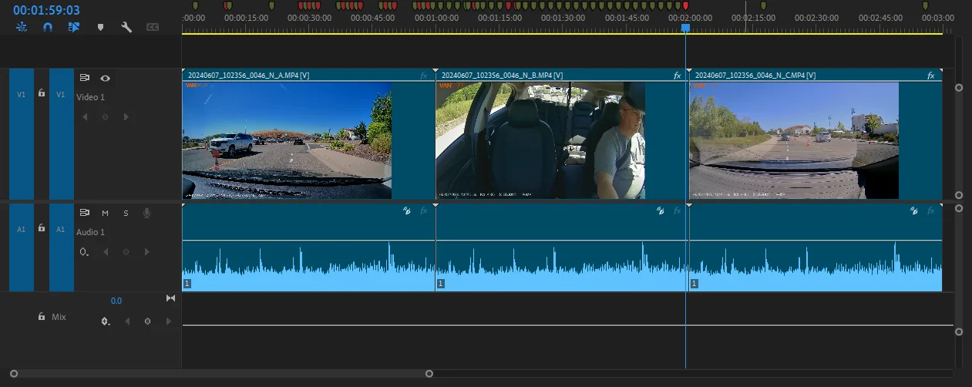Viewport: 972px width, 387px height.
Task: Toggle sync lock on Video 1 track
Action: [85, 78]
